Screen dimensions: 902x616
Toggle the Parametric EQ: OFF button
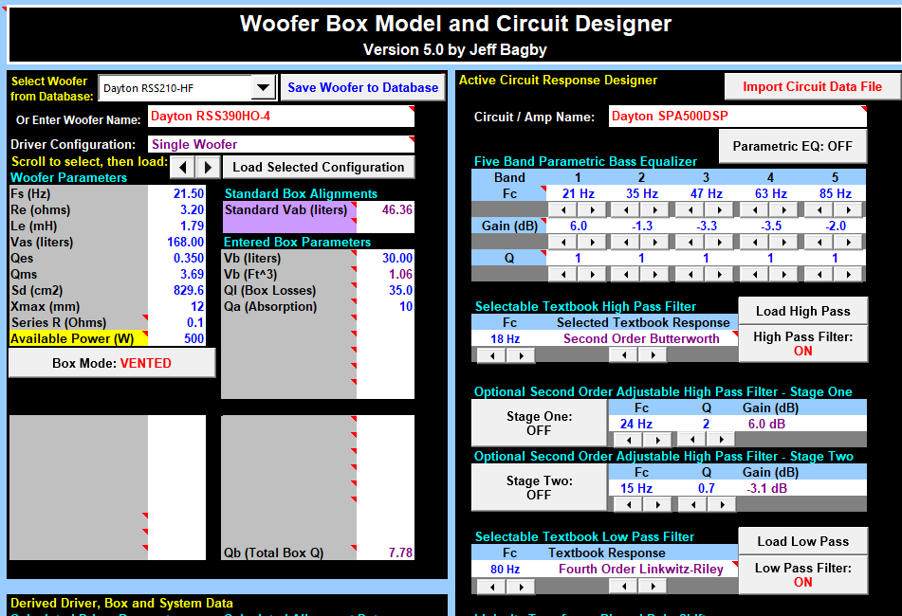792,147
